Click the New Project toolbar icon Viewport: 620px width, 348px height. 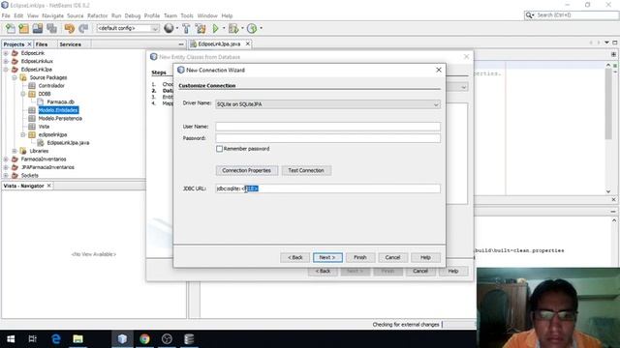(x=23, y=28)
